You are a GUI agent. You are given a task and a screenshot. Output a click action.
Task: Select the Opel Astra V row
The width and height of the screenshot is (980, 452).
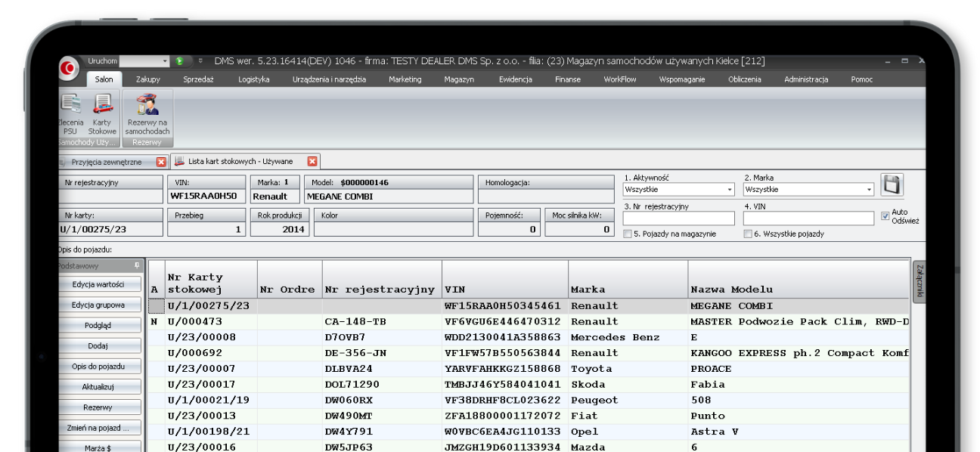tap(529, 432)
